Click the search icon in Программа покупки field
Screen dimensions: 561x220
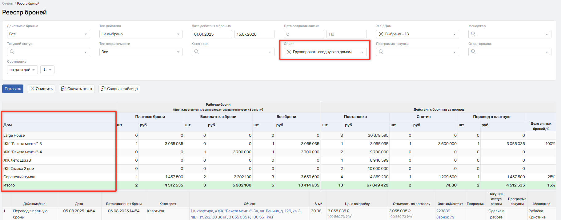(381, 52)
